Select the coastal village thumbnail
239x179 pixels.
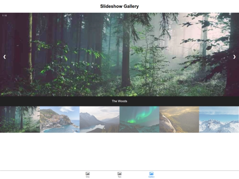pos(60,119)
